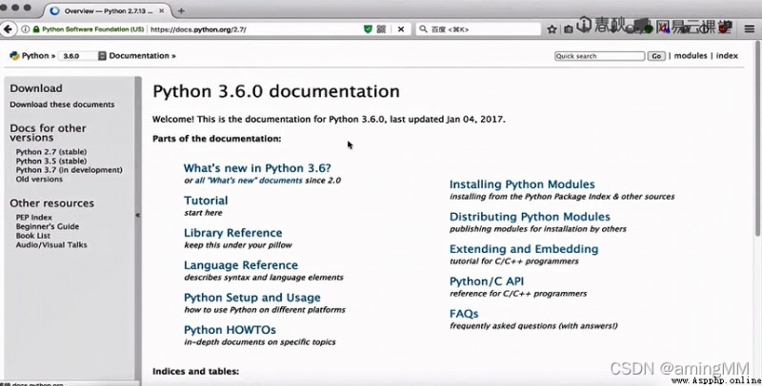Click the Python link in the breadcrumb
This screenshot has height=386, width=762.
click(x=35, y=56)
